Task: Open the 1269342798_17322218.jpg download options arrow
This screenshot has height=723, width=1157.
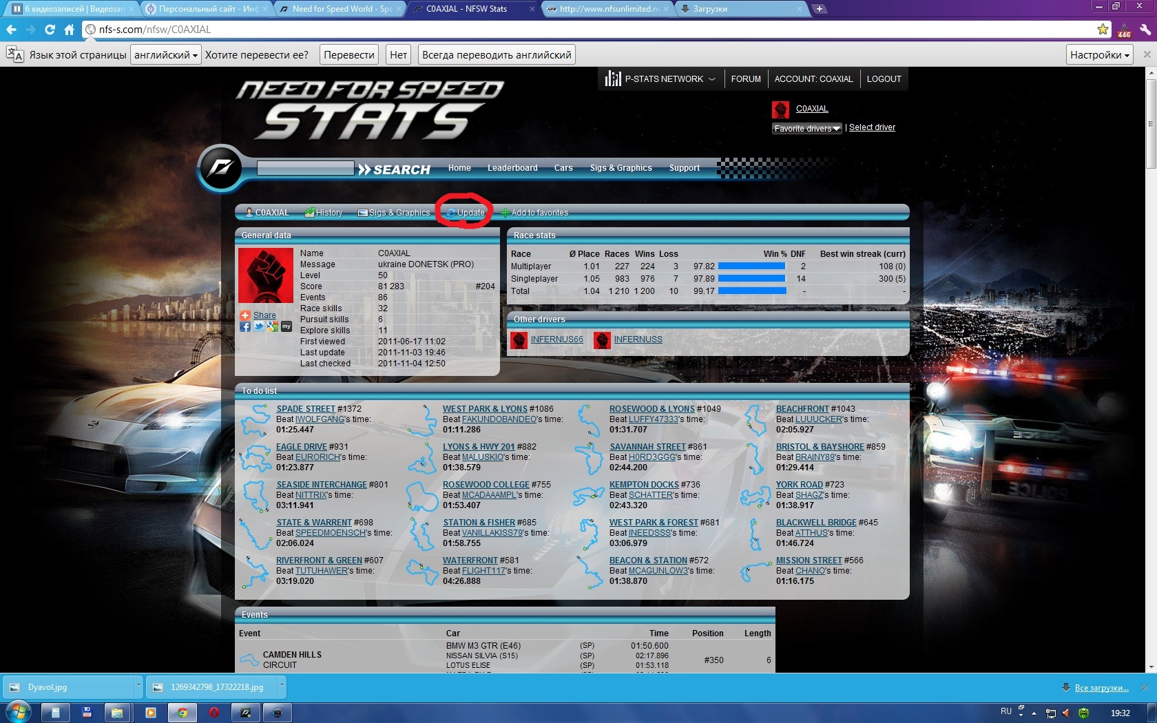Action: tap(281, 687)
